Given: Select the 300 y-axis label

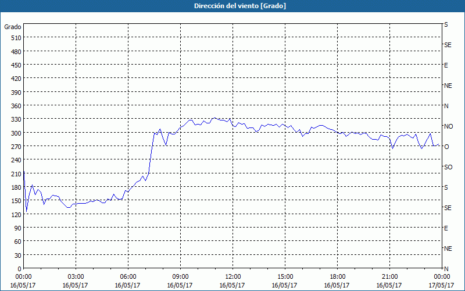Looking at the screenshot, I should pos(16,133).
